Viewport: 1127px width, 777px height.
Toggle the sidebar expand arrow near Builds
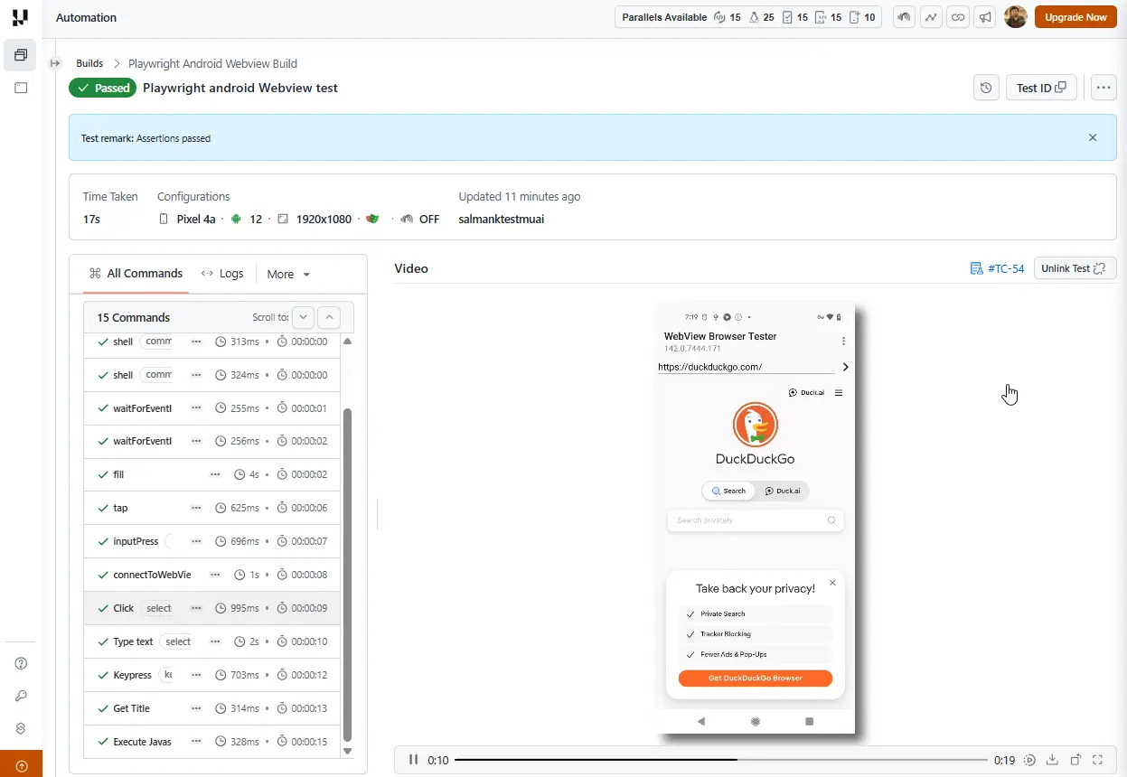(54, 63)
